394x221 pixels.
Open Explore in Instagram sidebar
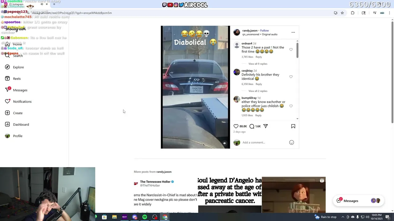tap(14, 67)
